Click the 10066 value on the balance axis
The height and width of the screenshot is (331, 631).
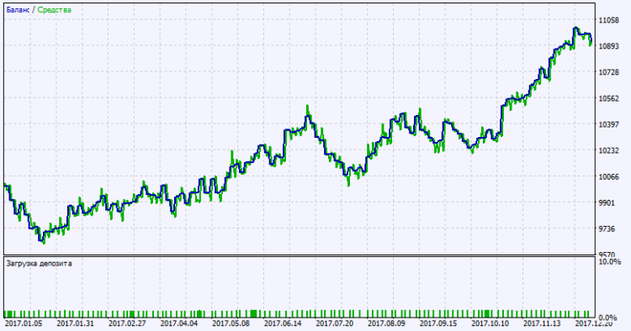pyautogui.click(x=609, y=176)
